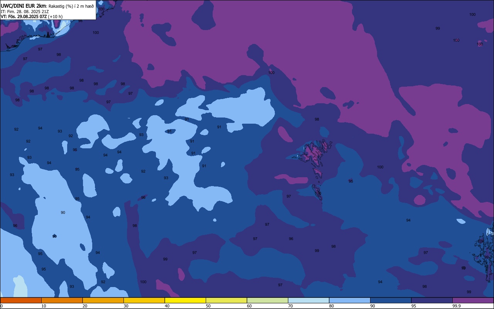This screenshot has width=494, height=309.
Task: Click the legend tick label '30'
Action: (126, 306)
